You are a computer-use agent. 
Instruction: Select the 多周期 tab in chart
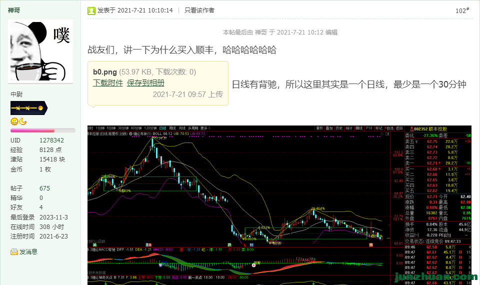(193, 128)
